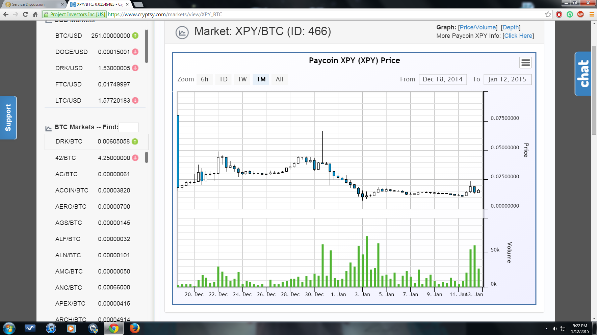Open the Price/Volume graph link

point(478,27)
